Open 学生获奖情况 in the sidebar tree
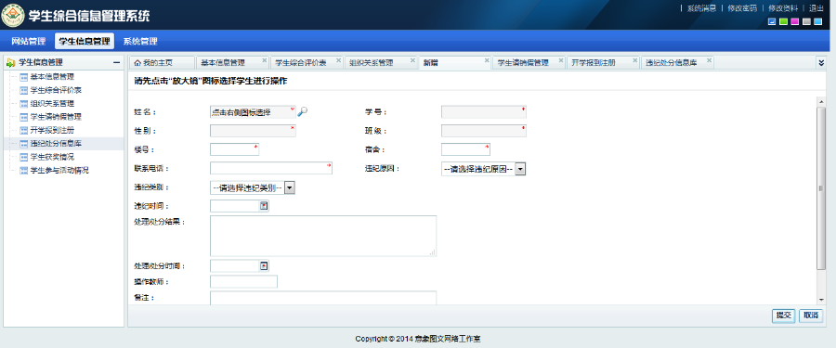Screen dimensions: 836x348 (x=52, y=157)
